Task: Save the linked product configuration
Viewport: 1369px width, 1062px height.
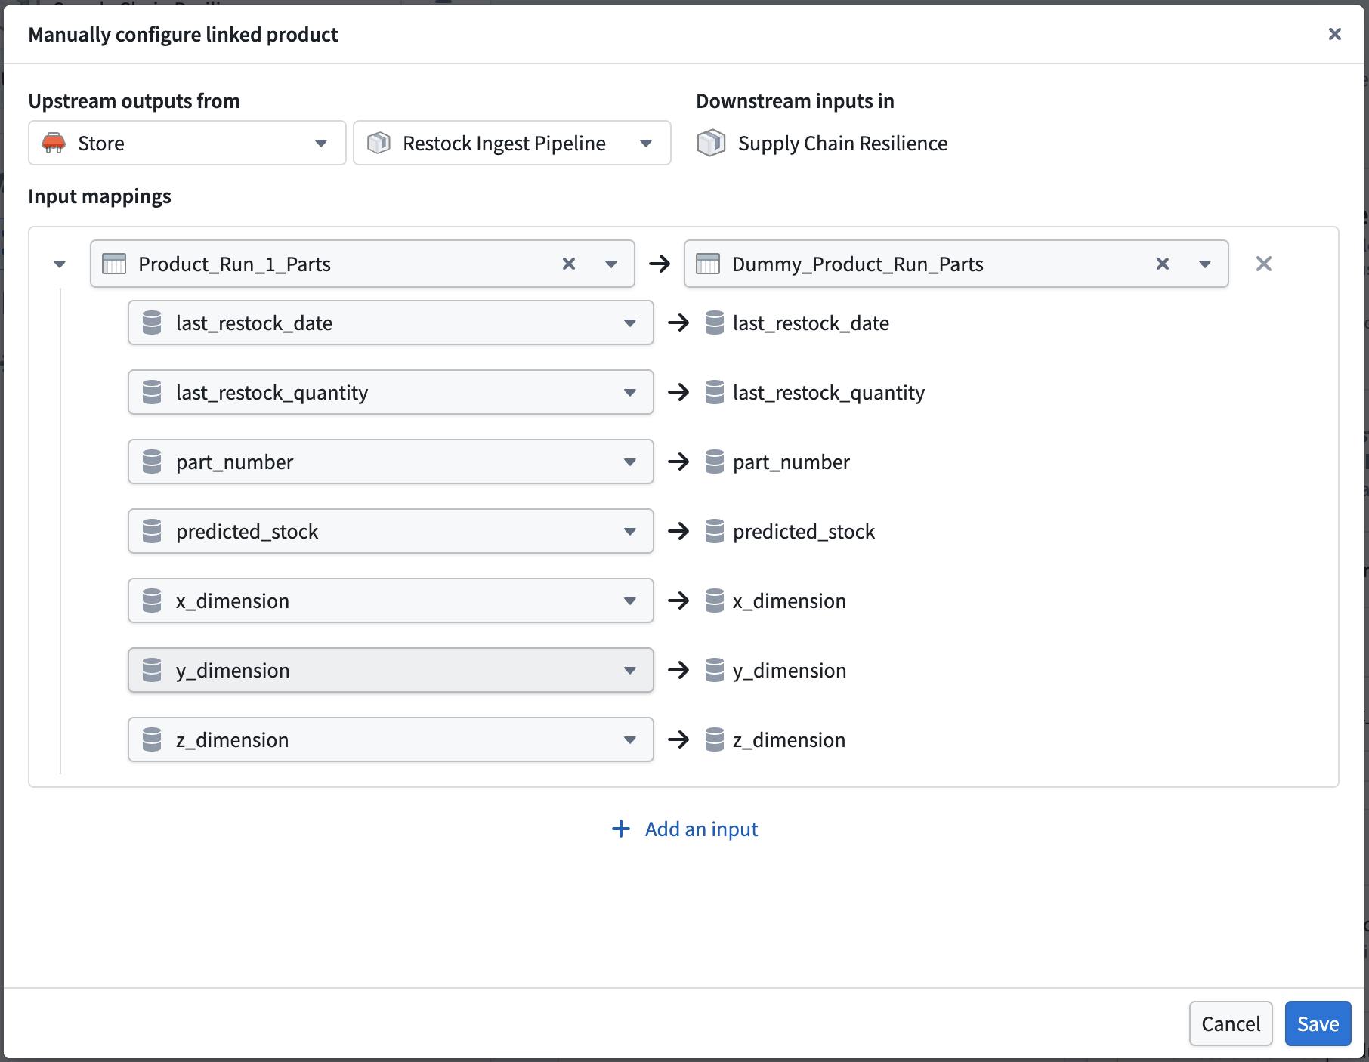Action: [x=1318, y=1023]
